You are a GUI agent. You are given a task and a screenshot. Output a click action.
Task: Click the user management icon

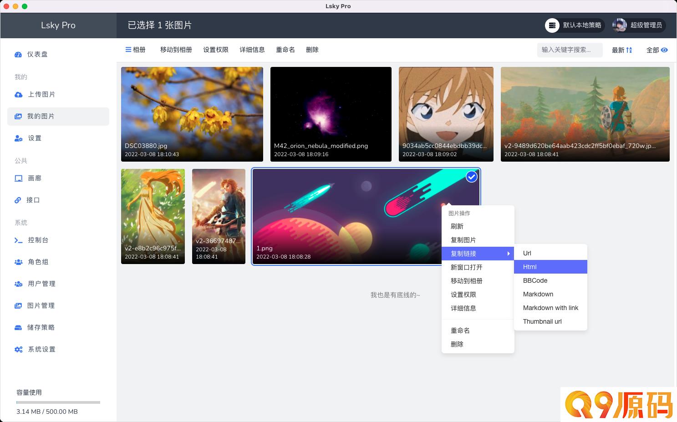tap(18, 284)
